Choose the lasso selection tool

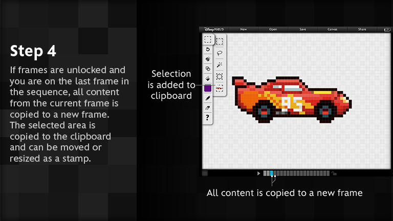pyautogui.click(x=220, y=53)
